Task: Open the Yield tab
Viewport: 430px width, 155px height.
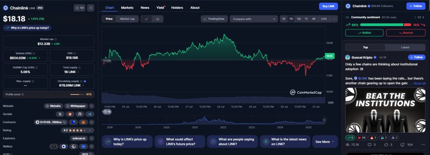Action: click(160, 8)
